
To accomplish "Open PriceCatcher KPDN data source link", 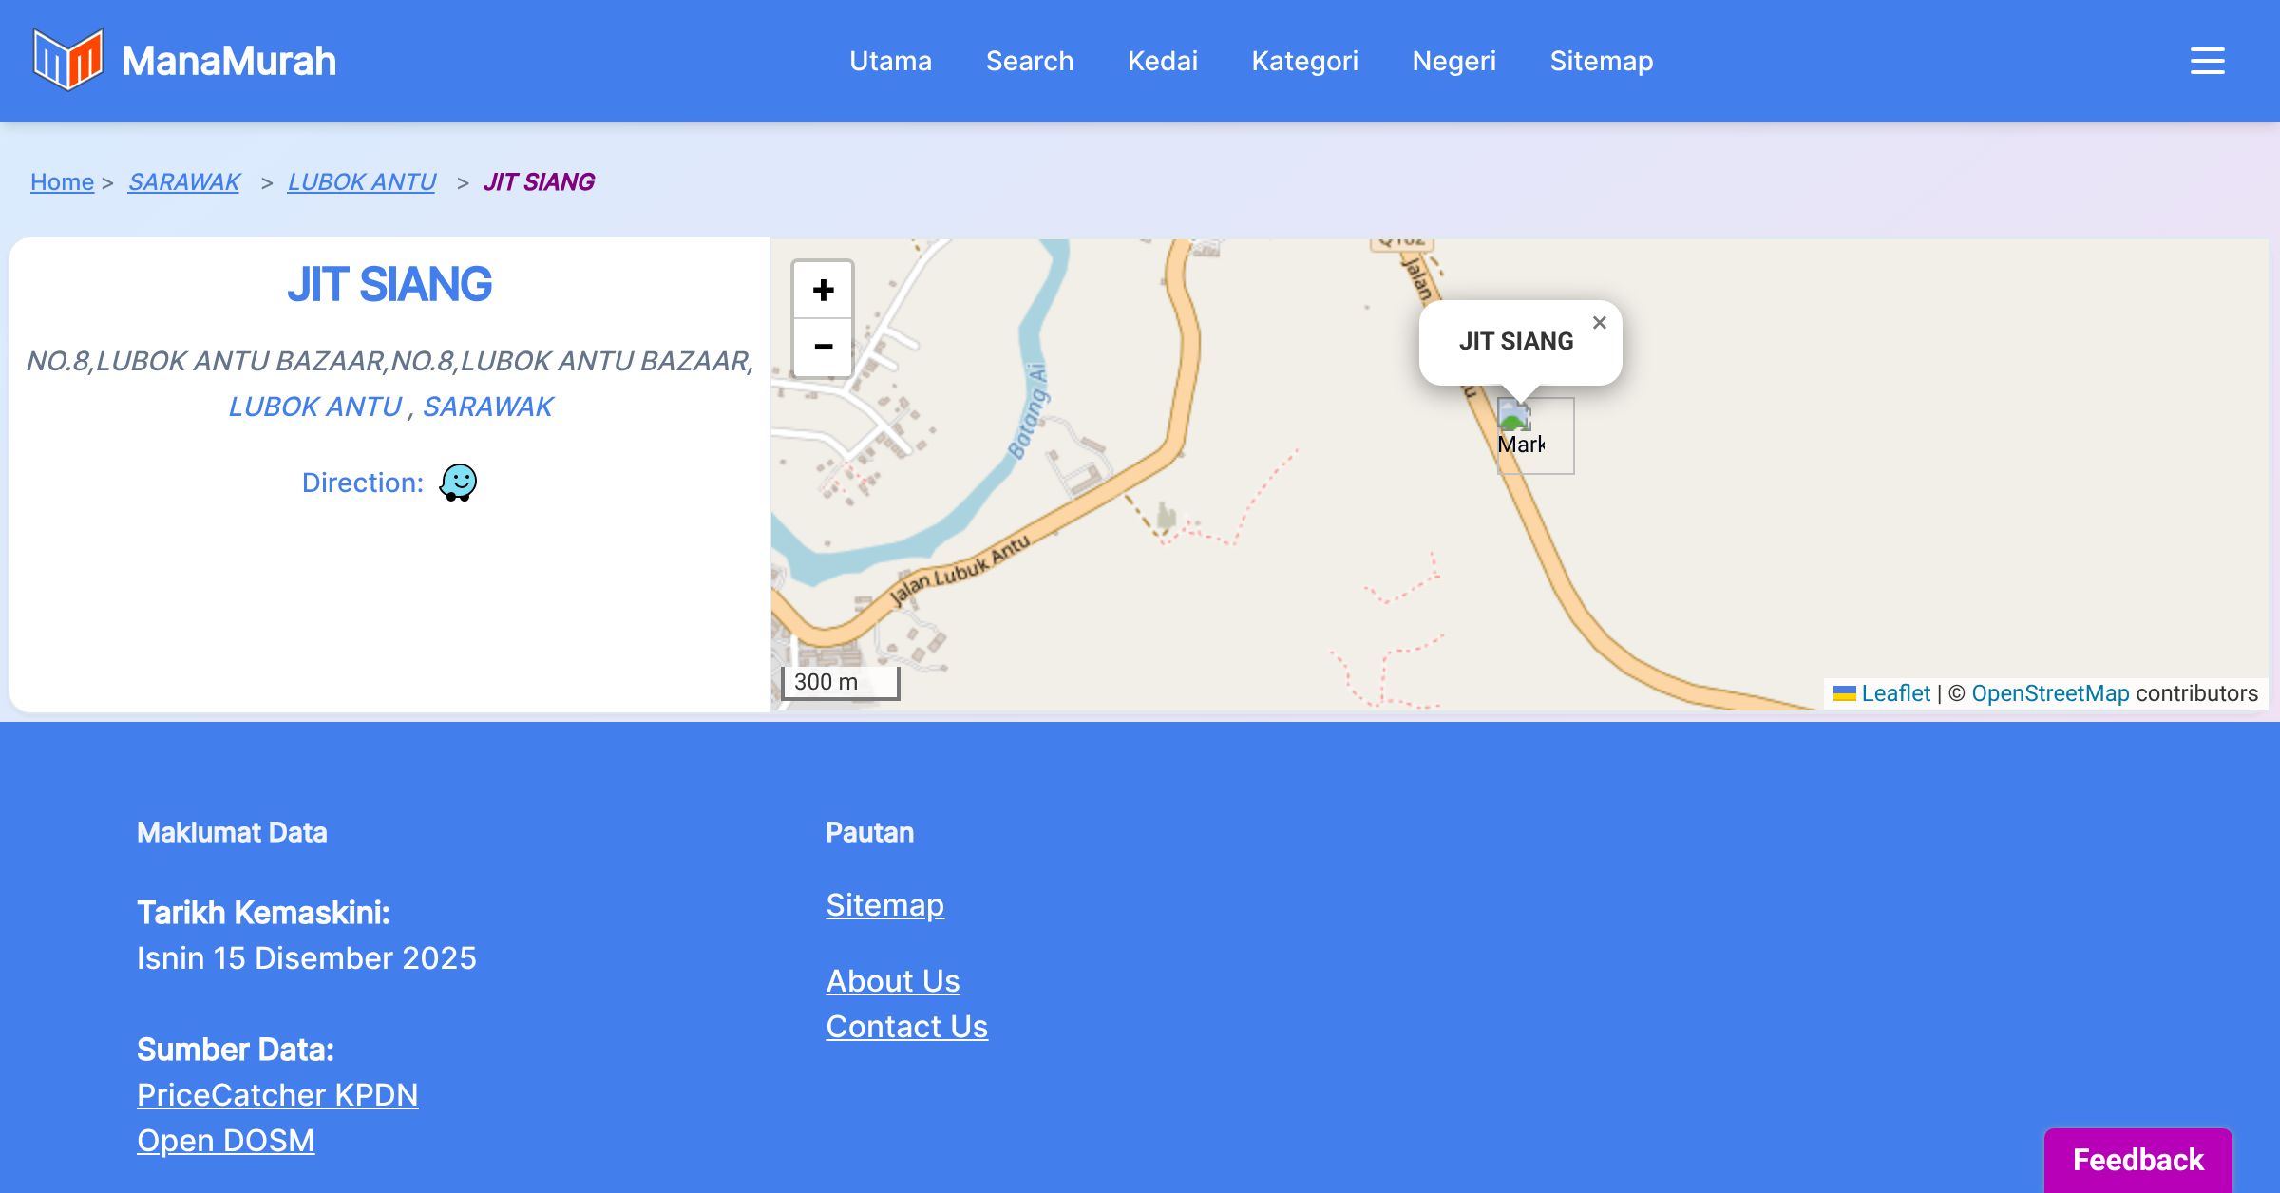I will pos(277,1094).
